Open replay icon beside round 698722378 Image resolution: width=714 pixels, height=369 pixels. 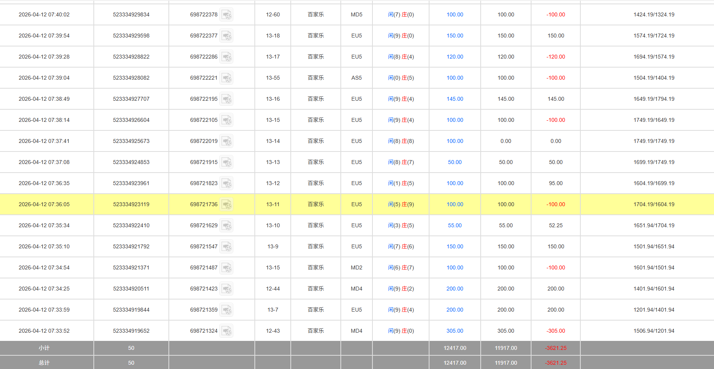tap(226, 15)
